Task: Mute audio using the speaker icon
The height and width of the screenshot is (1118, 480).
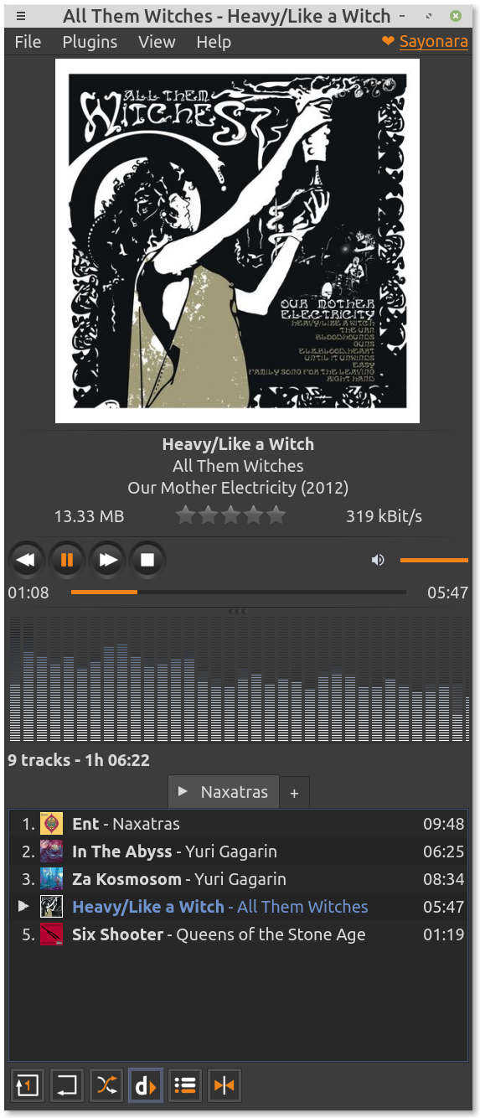Action: (x=378, y=560)
